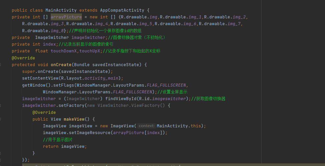Click the (ImageSwitcher) cast
The width and height of the screenshot is (325, 166).
tap(83, 99)
